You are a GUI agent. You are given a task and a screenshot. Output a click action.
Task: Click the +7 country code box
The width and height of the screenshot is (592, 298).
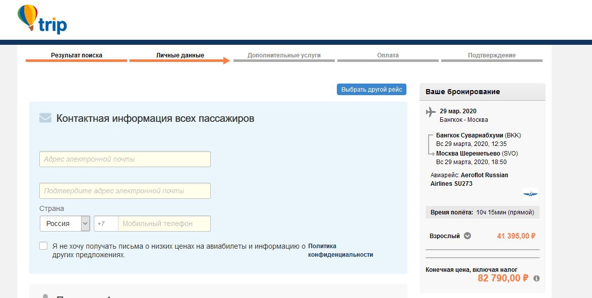[106, 223]
